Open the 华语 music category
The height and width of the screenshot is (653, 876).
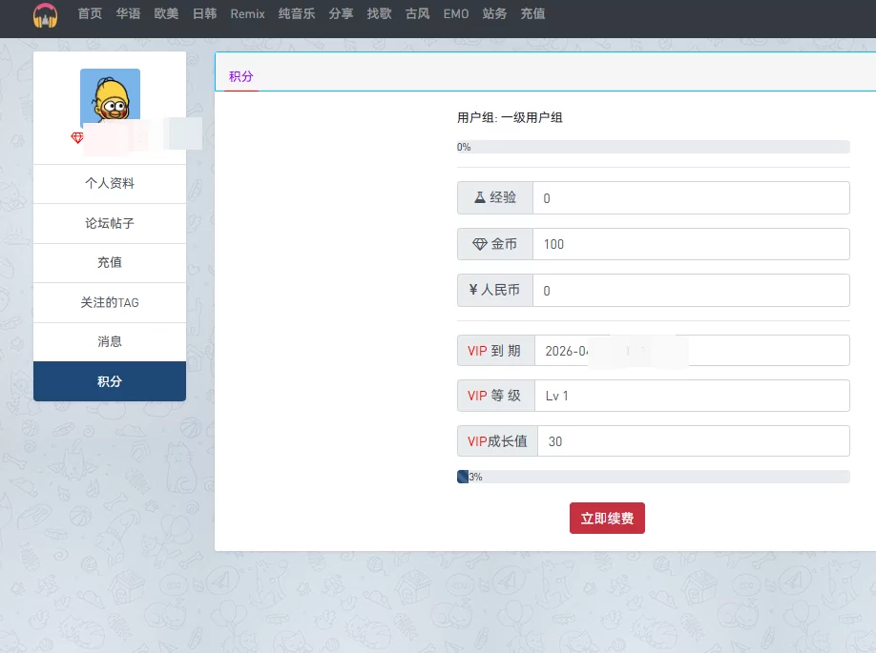[128, 13]
